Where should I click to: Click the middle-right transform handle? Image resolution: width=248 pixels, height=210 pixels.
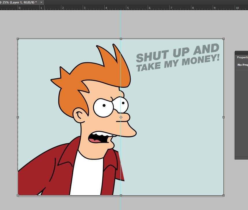pyautogui.click(x=223, y=117)
